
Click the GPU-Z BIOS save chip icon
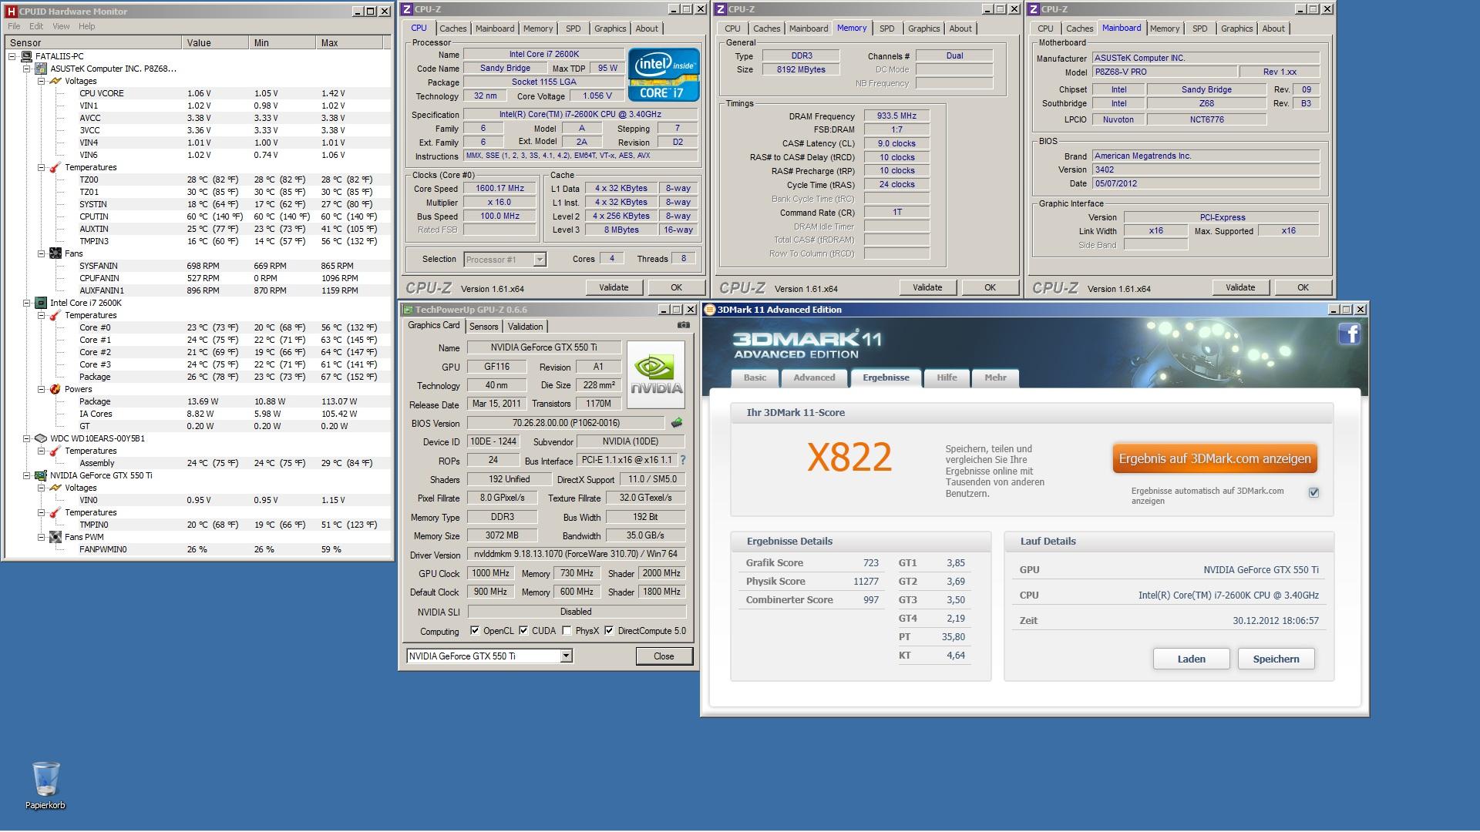click(x=677, y=423)
